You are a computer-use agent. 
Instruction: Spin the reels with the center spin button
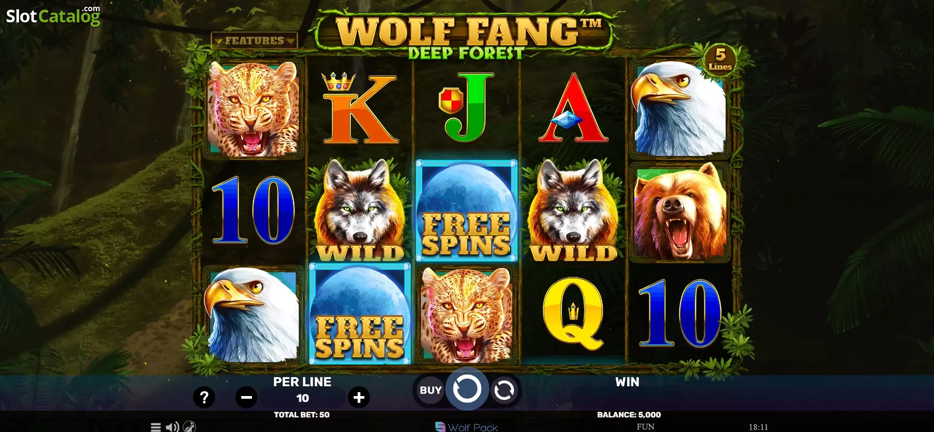pos(467,389)
